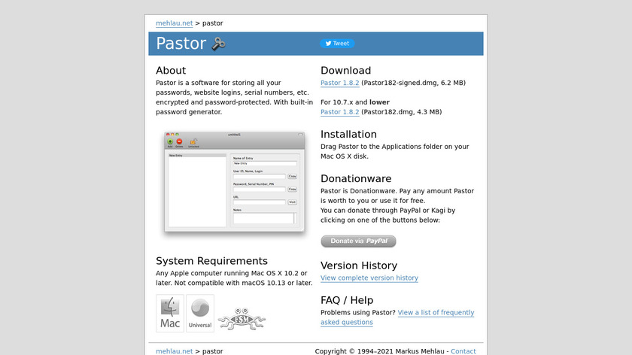Download Pastor 1.8.2 signed dmg link
The width and height of the screenshot is (632, 355).
pyautogui.click(x=340, y=83)
